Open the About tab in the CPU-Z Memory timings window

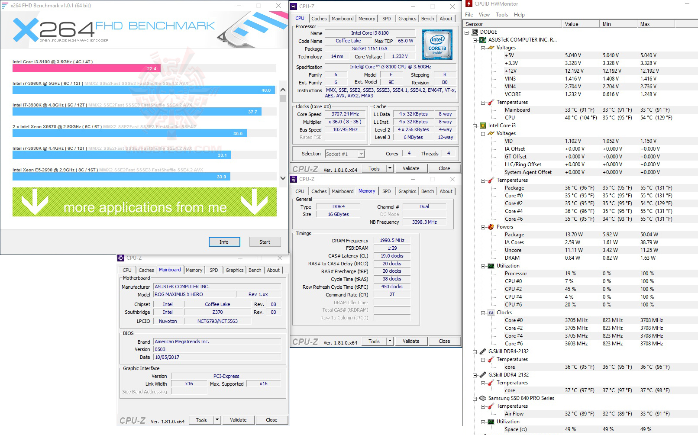click(446, 191)
